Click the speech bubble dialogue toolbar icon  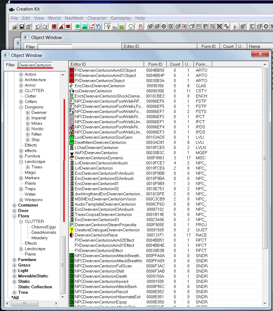(x=131, y=26)
